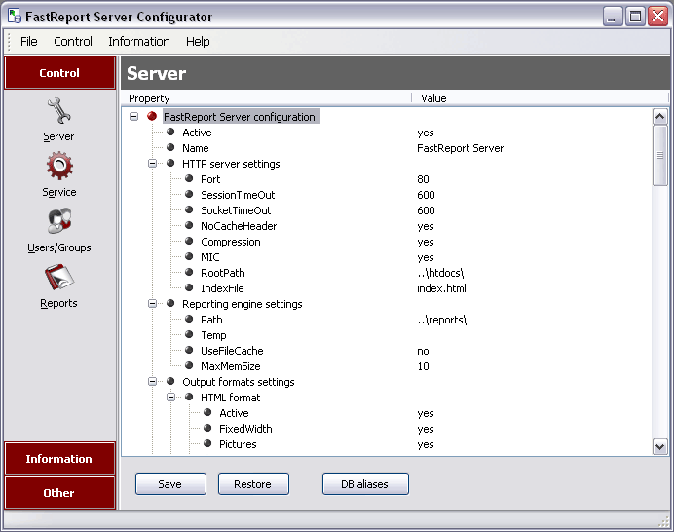674x532 pixels.
Task: Click bullet icon beside MaxMemSize property
Action: point(189,366)
